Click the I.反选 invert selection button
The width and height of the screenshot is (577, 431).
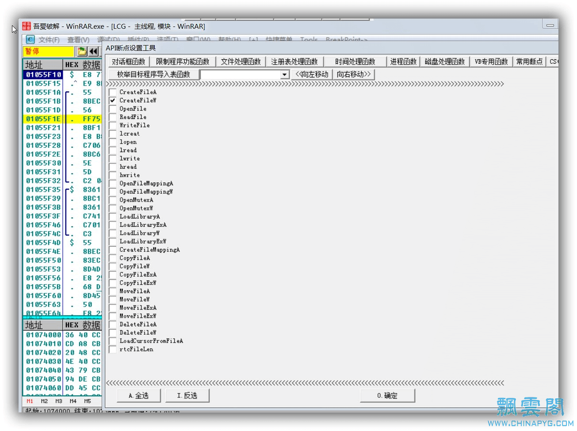(187, 395)
